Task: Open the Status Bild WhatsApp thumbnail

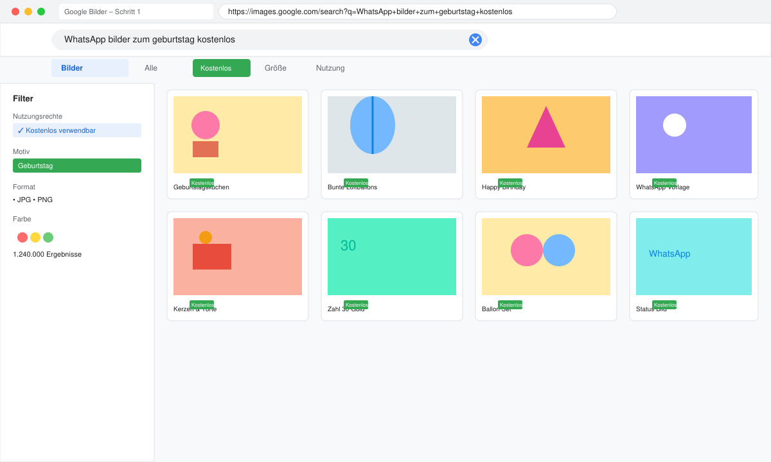Action: click(x=694, y=257)
